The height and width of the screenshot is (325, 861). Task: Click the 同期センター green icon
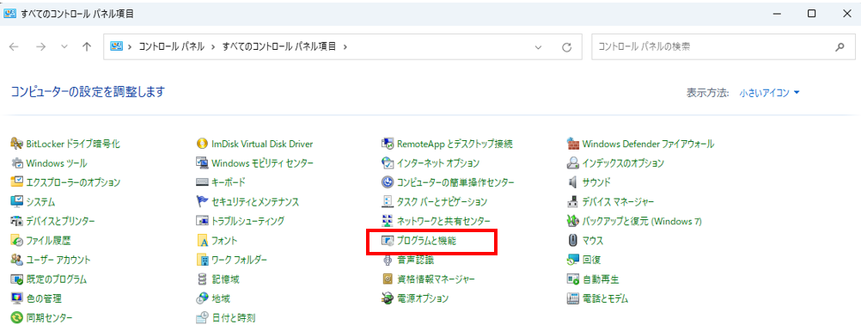click(x=16, y=317)
